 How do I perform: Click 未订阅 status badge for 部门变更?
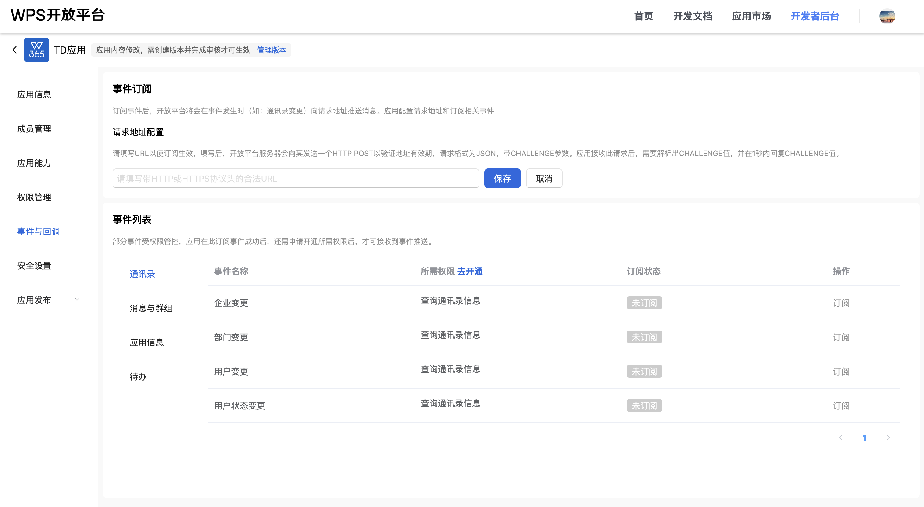[644, 337]
